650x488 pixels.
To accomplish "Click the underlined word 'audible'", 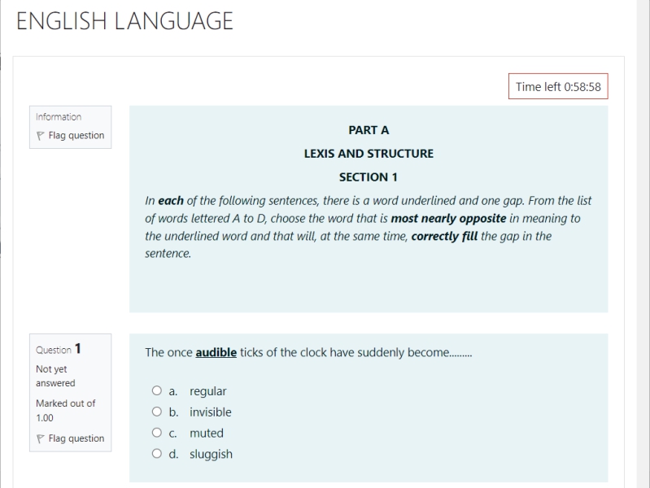I will coord(216,352).
